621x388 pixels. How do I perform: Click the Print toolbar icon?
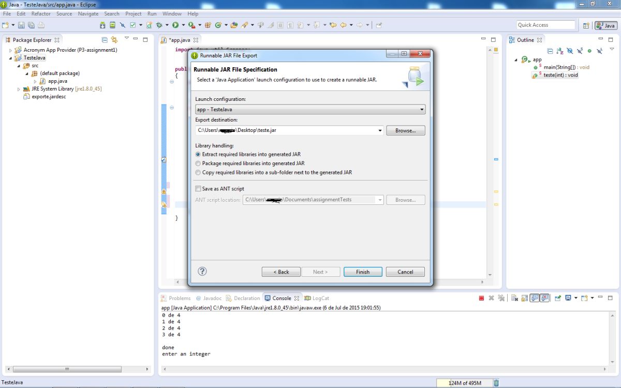41,25
